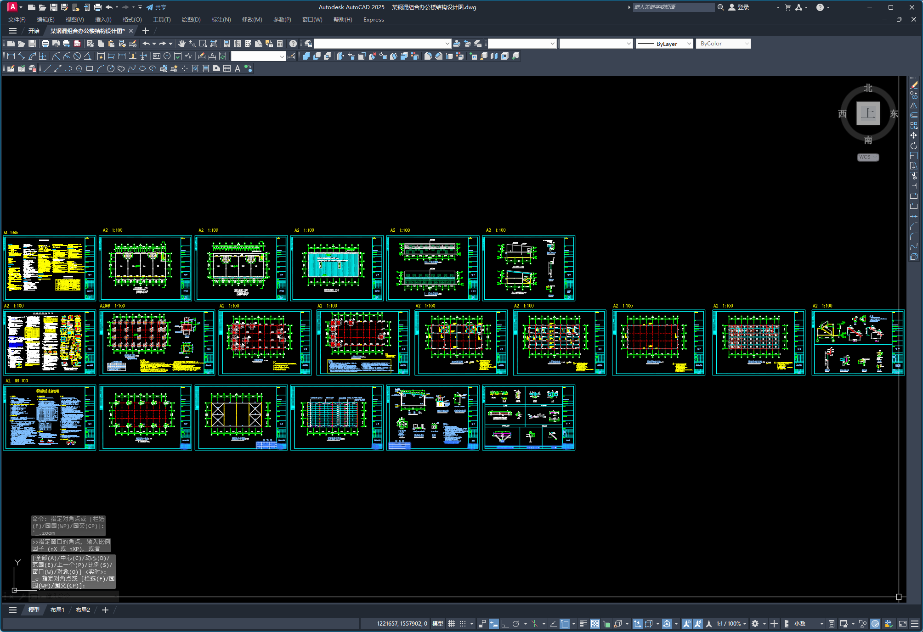Select the Pan hand tool
The height and width of the screenshot is (632, 923).
click(182, 44)
